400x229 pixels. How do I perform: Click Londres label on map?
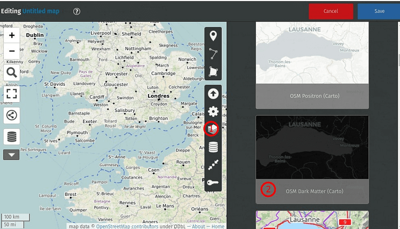tap(158, 96)
